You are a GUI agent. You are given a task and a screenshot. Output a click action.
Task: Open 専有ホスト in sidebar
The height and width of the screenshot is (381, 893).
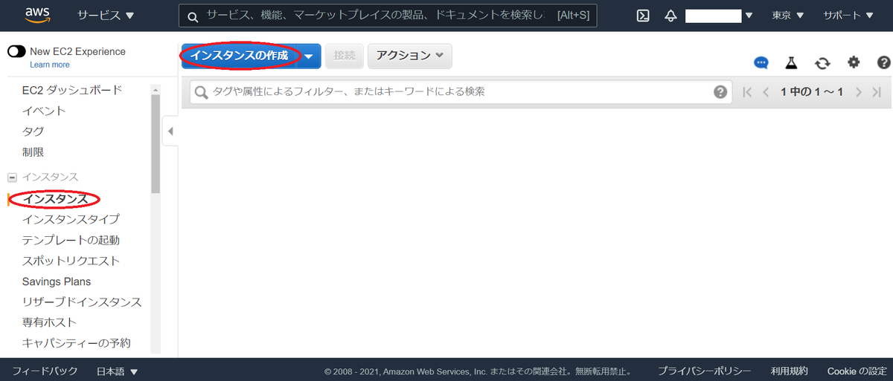coord(49,322)
